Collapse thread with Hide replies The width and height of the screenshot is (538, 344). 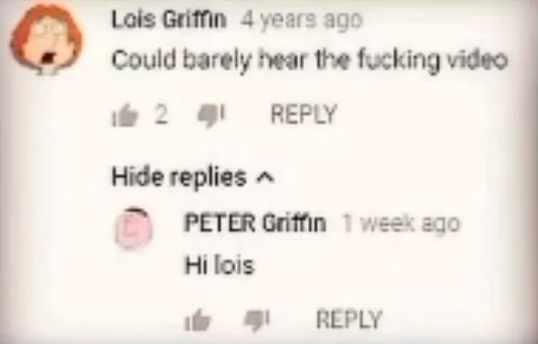pos(193,177)
